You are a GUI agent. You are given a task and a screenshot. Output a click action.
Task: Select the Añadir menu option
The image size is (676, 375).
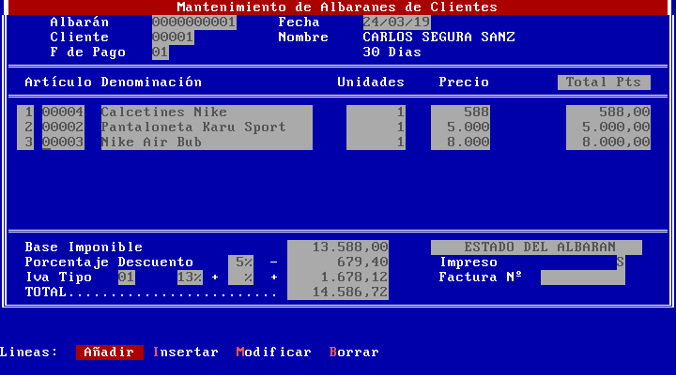(110, 352)
